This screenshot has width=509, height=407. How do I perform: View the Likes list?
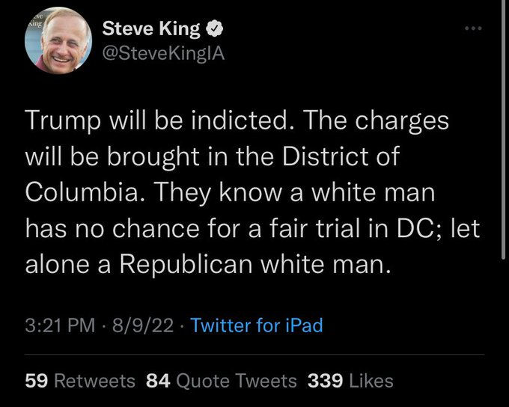pos(370,381)
